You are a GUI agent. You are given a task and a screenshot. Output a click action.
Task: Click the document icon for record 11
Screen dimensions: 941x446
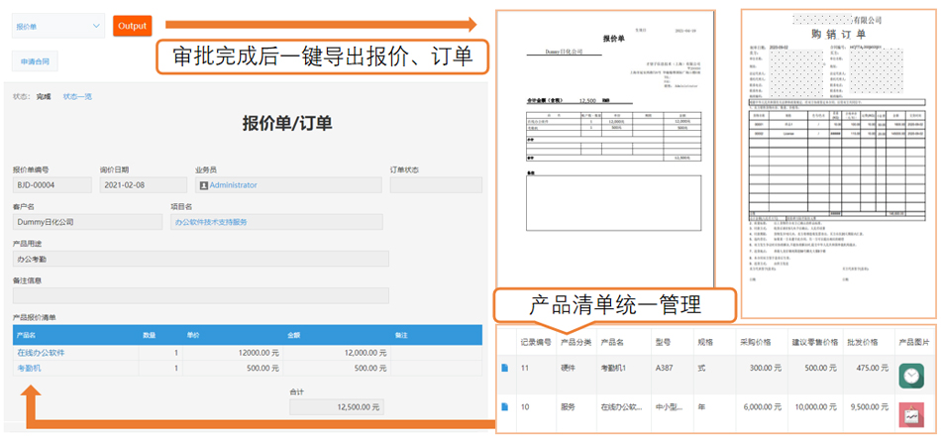pyautogui.click(x=505, y=370)
